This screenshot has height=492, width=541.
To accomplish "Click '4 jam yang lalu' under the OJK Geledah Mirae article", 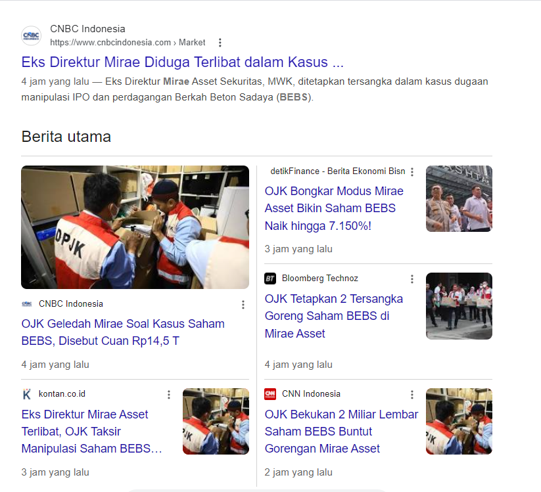I will (x=55, y=365).
